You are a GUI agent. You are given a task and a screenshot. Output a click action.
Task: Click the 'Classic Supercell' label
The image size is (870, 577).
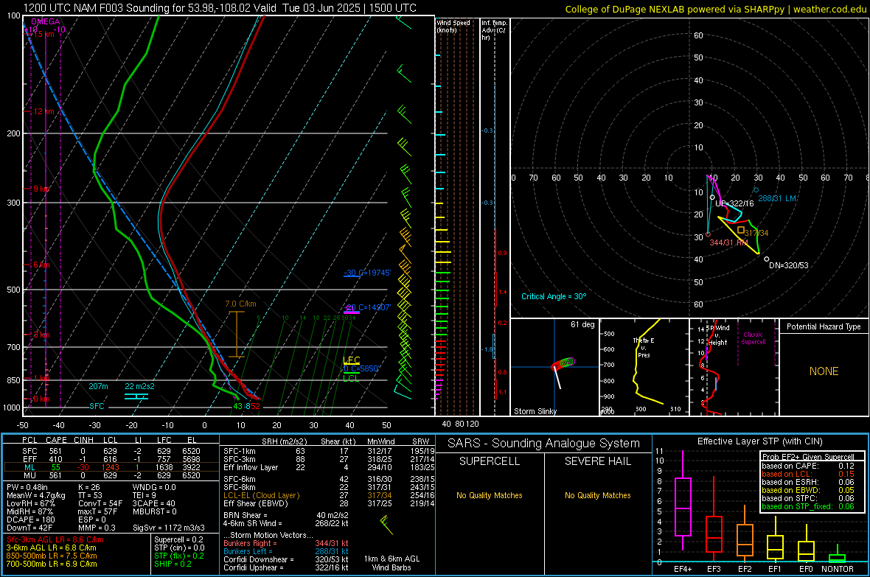coord(753,338)
